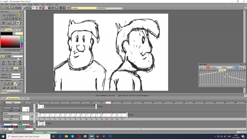
Task: Select the freehand line drawing tool
Action: click(x=3, y=15)
